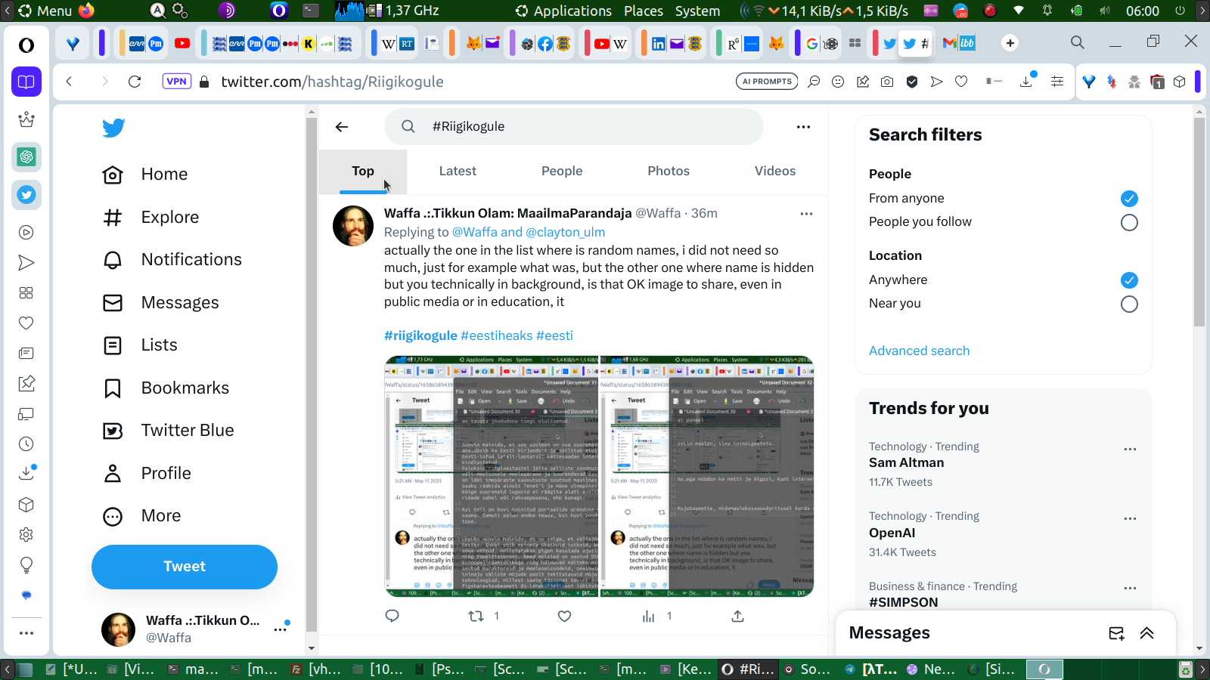Open Notifications in the sidebar
The width and height of the screenshot is (1210, 680).
[x=172, y=260]
